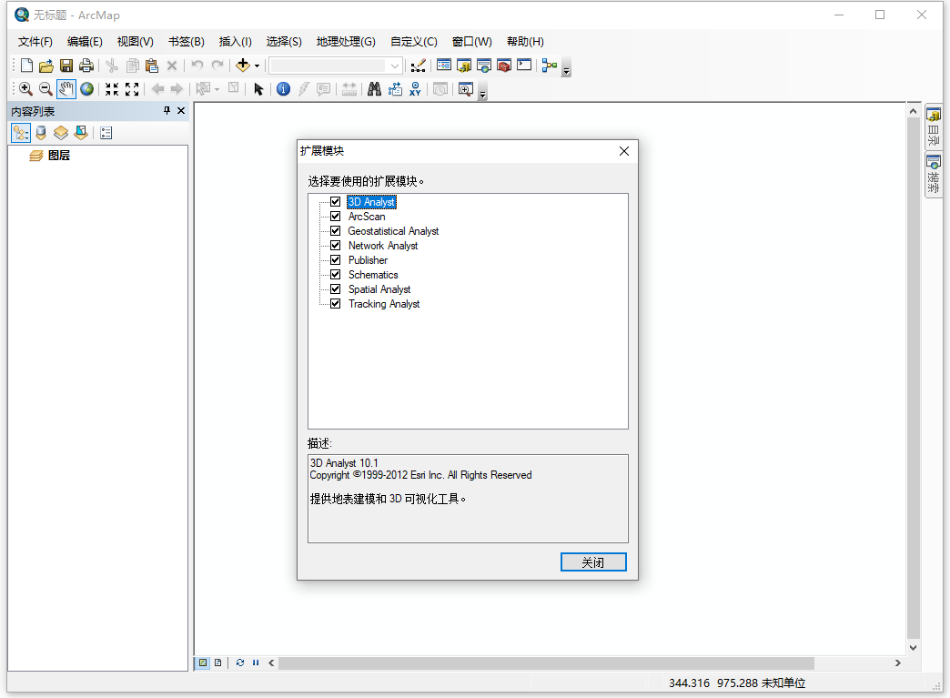Close the 扩展模块 dialog with X
Screen dimensions: 950x698
[x=624, y=151]
